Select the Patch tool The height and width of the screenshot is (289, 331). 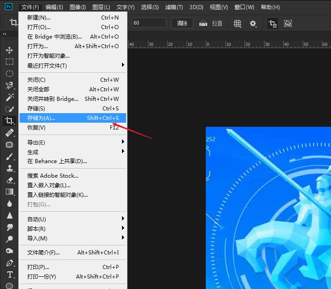pyautogui.click(x=9, y=144)
